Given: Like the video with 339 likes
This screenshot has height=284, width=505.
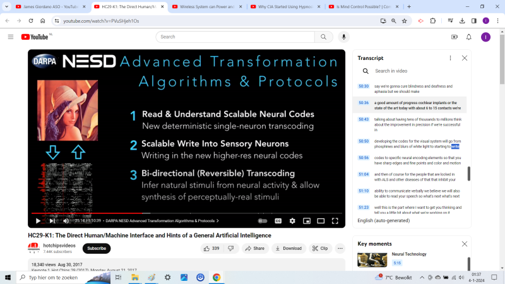Looking at the screenshot, I should [x=211, y=248].
